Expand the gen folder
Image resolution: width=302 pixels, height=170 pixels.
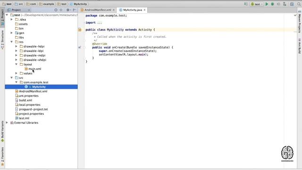[11, 33]
